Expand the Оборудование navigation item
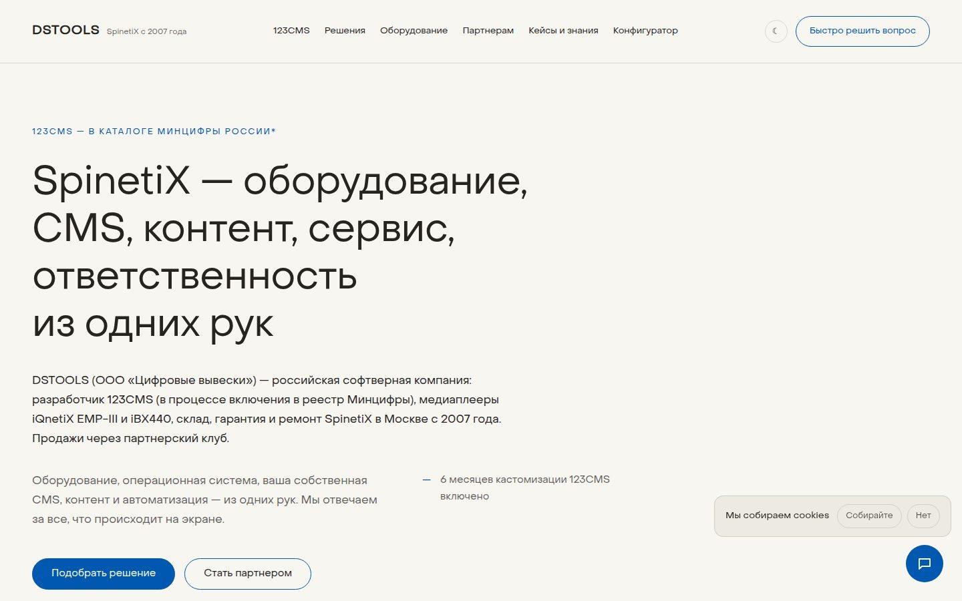962x601 pixels. [414, 31]
